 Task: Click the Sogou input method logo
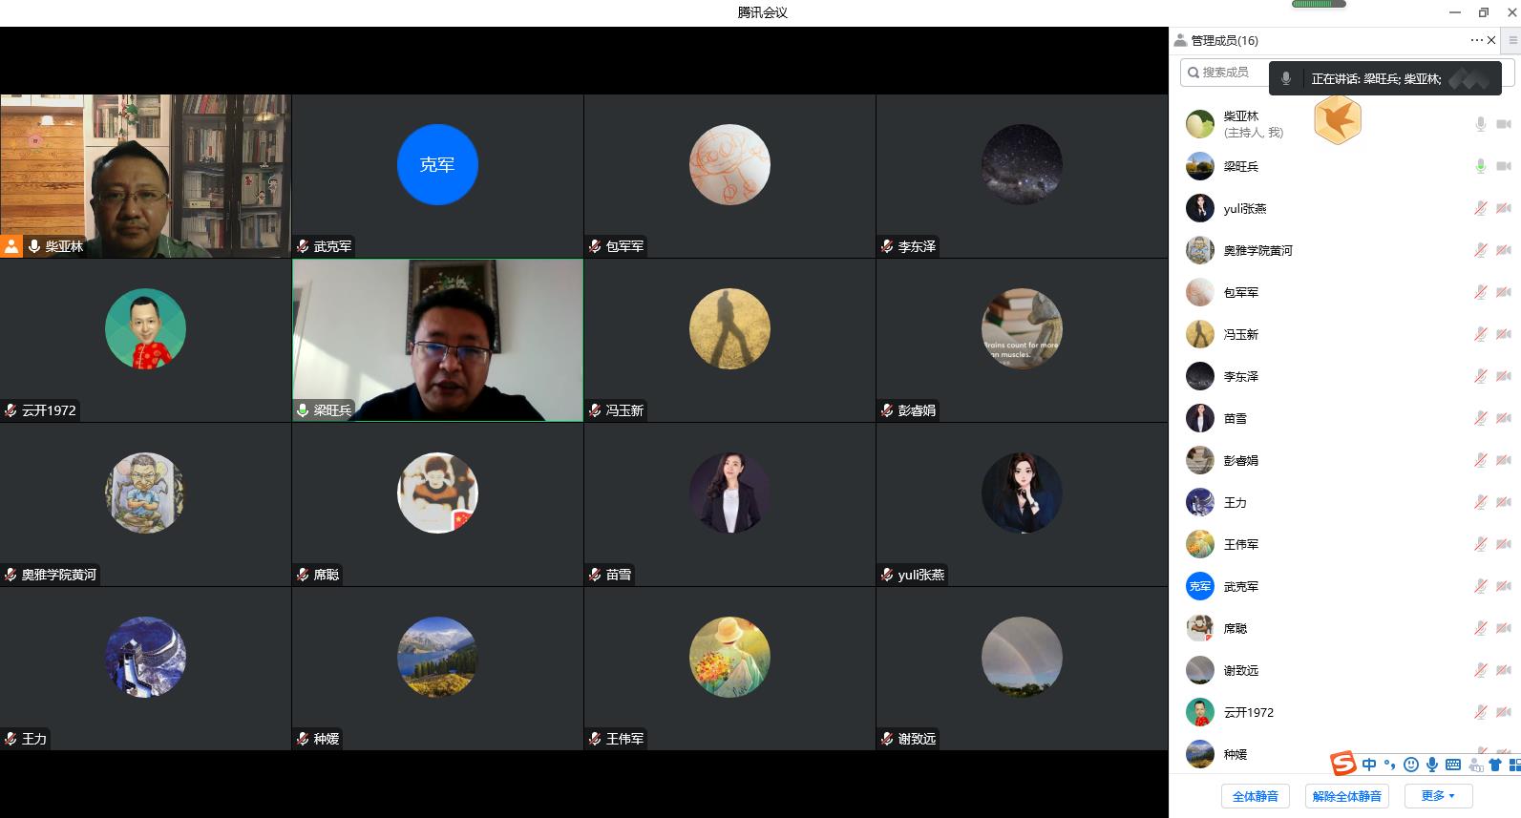coord(1343,764)
